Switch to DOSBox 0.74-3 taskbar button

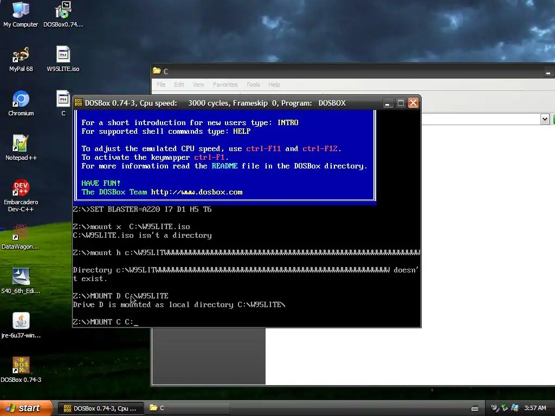tap(100, 408)
